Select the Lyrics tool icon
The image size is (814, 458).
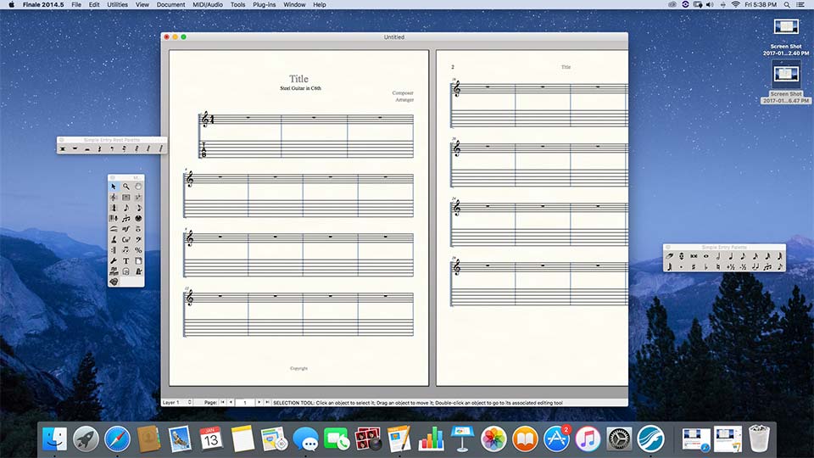click(x=113, y=239)
